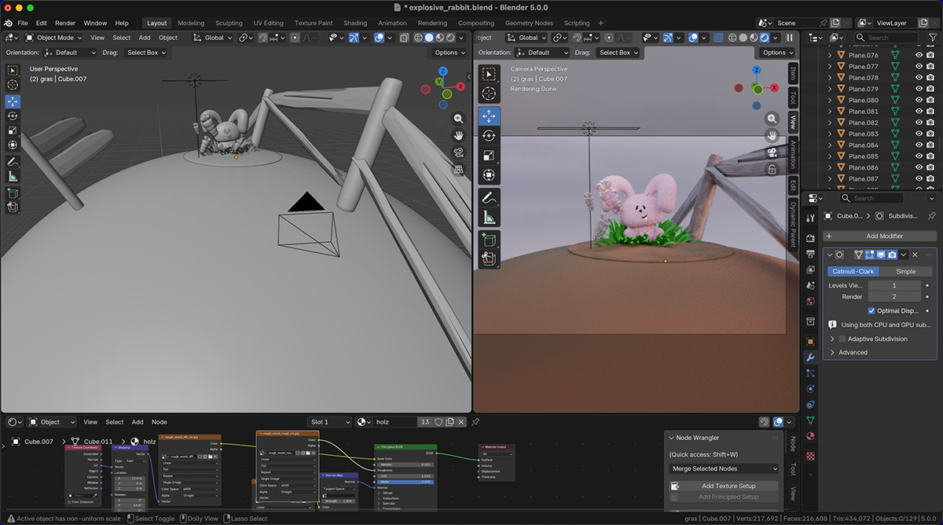
Task: Open Global transform orientation dropdown in left viewport
Action: [x=214, y=37]
